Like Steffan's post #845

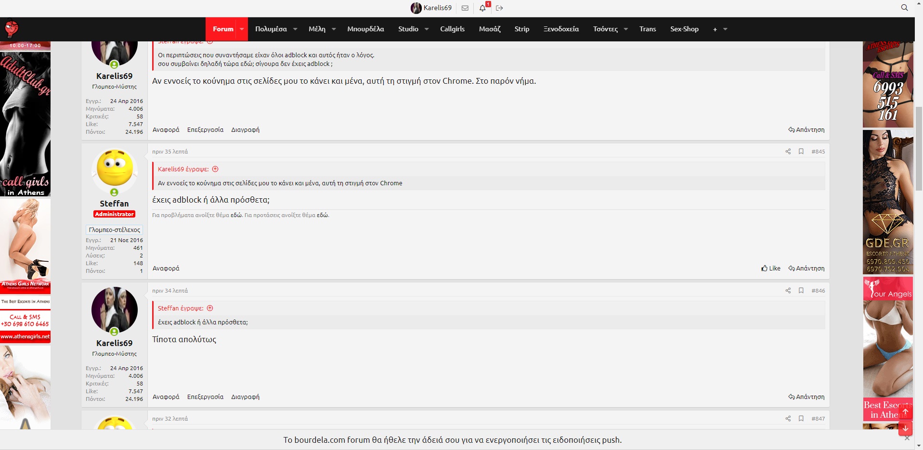tap(771, 269)
